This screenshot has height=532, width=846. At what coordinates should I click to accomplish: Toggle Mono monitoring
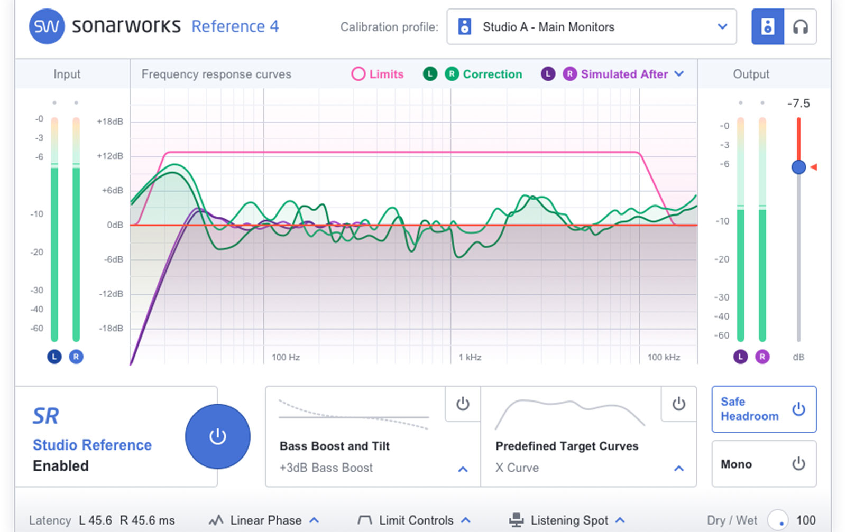click(x=764, y=464)
